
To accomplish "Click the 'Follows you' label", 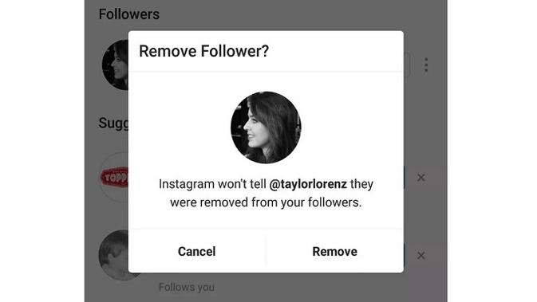I will pyautogui.click(x=187, y=287).
